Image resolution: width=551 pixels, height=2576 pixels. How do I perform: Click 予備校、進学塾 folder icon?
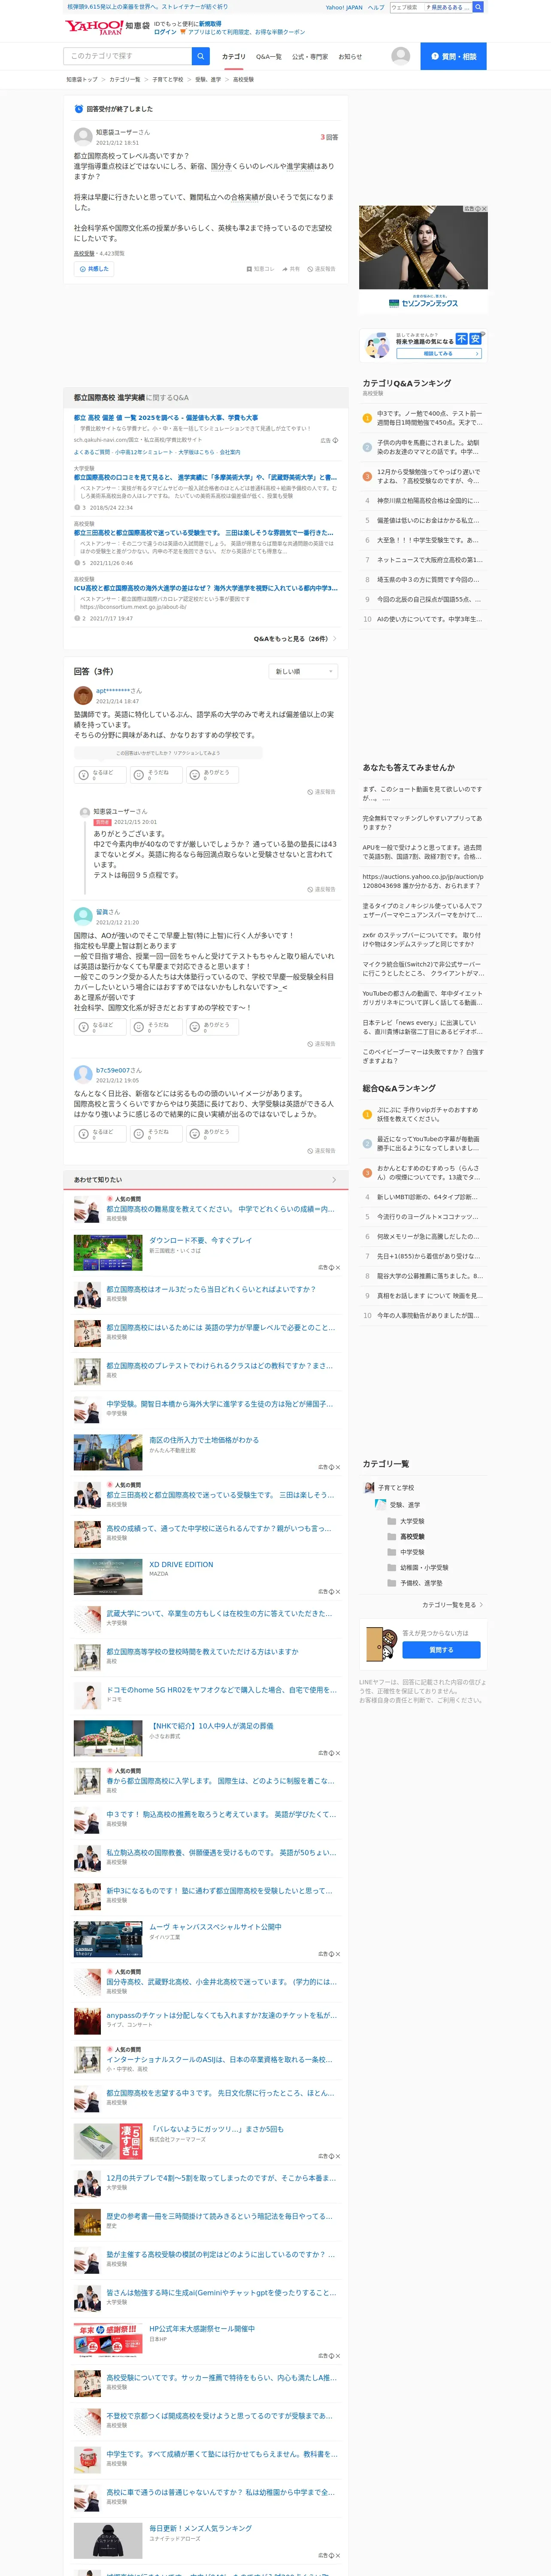click(x=392, y=1583)
